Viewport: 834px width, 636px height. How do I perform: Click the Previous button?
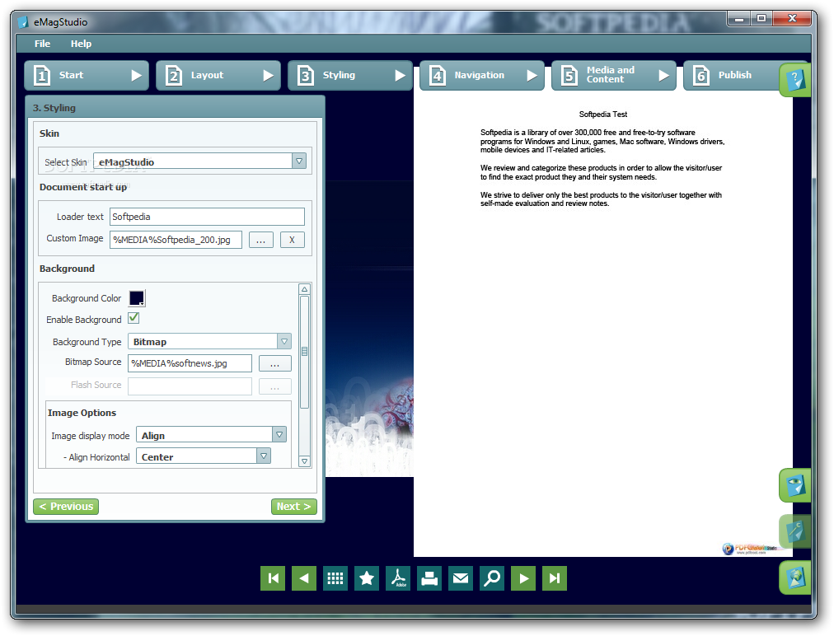pyautogui.click(x=66, y=507)
